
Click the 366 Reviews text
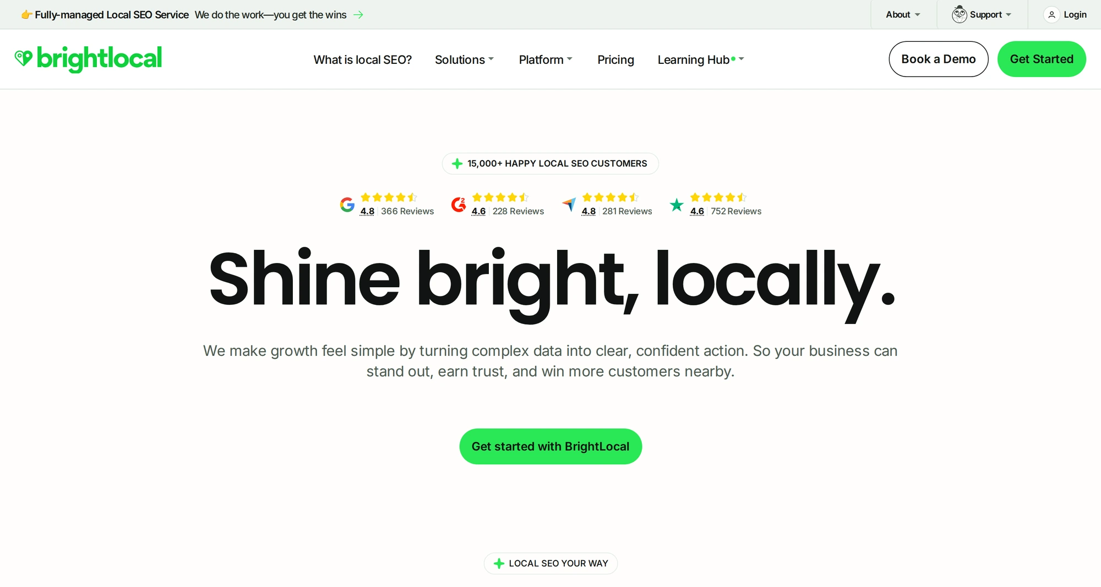pyautogui.click(x=407, y=211)
